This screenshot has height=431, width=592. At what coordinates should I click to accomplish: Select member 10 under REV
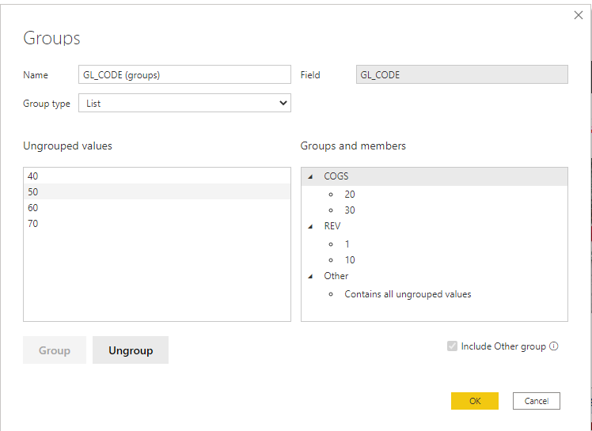pyautogui.click(x=435, y=260)
